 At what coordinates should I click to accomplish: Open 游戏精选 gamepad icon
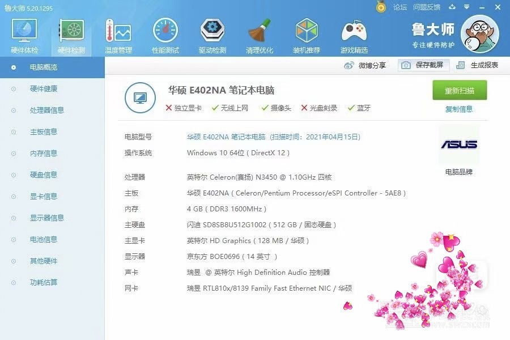click(354, 35)
